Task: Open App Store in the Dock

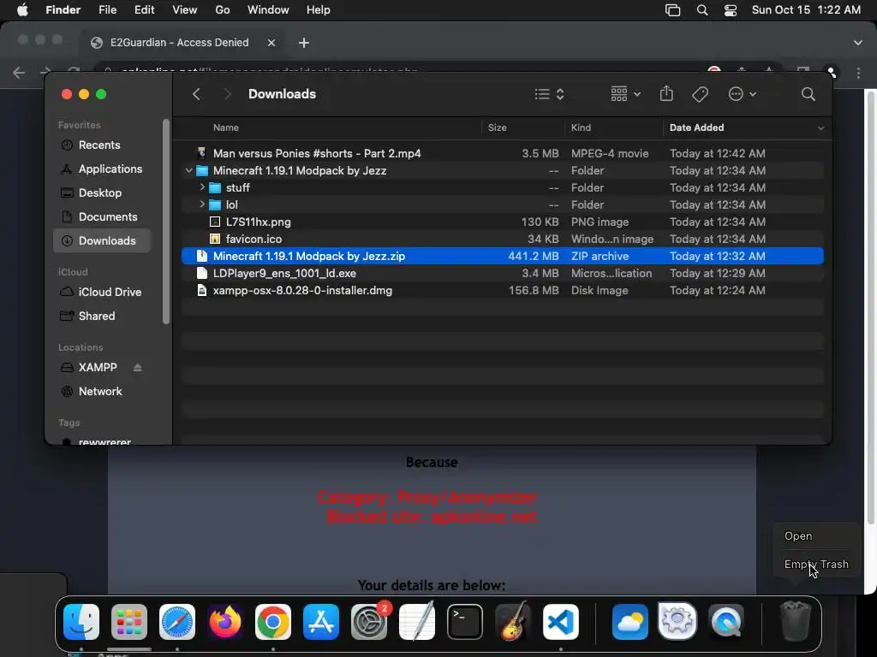Action: click(x=321, y=621)
